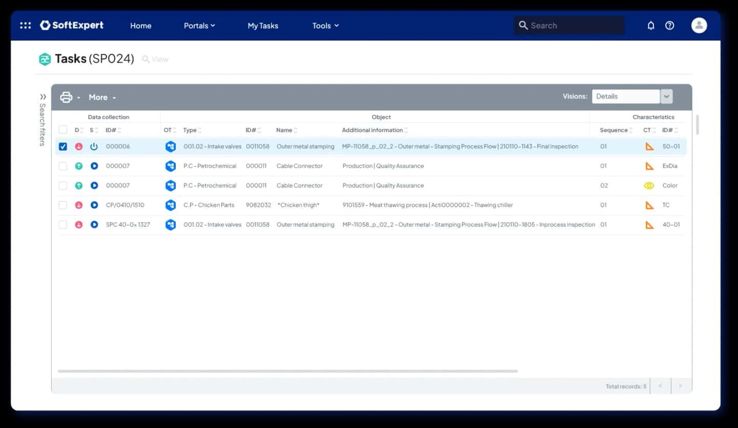
Task: Click the horizontal scrollbar of the table
Action: 288,371
